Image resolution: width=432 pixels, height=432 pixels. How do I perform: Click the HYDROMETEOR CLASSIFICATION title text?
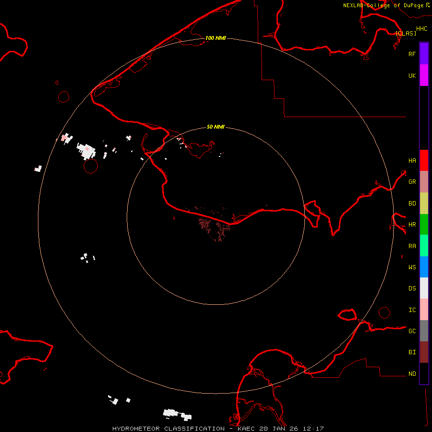[168, 429]
